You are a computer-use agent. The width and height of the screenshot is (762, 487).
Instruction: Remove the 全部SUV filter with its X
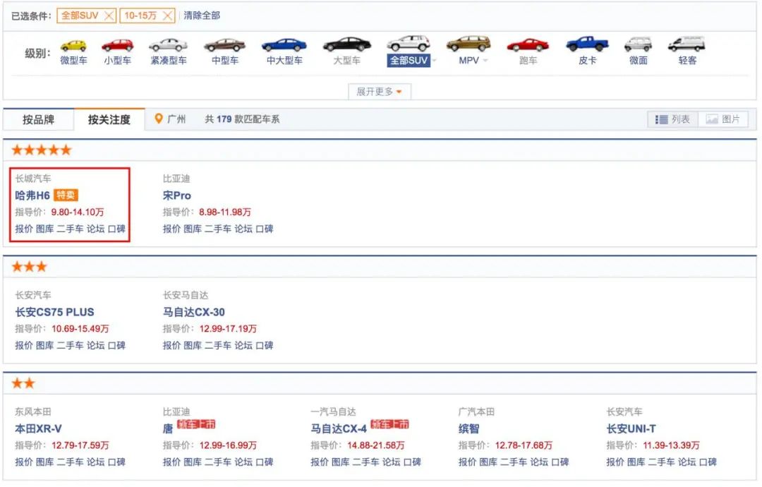[109, 16]
